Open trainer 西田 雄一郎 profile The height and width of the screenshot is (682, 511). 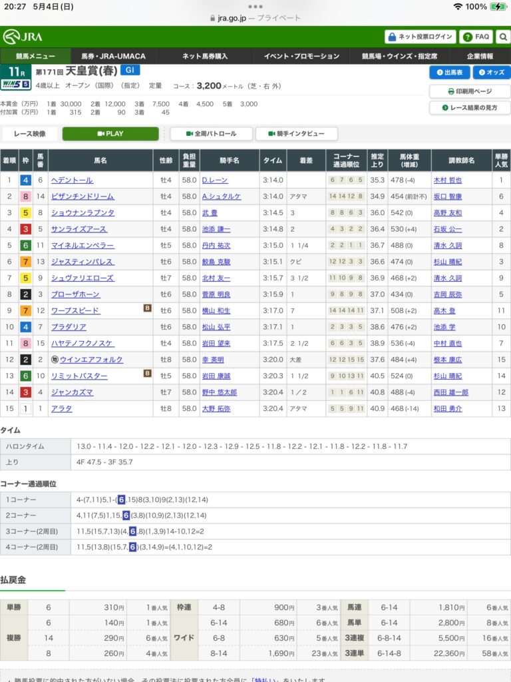click(x=451, y=392)
